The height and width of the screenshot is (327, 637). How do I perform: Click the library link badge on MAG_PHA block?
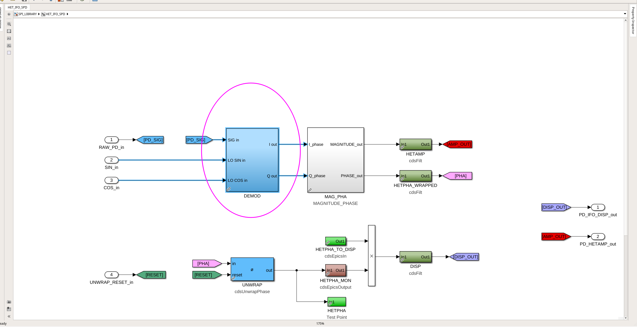pos(310,190)
